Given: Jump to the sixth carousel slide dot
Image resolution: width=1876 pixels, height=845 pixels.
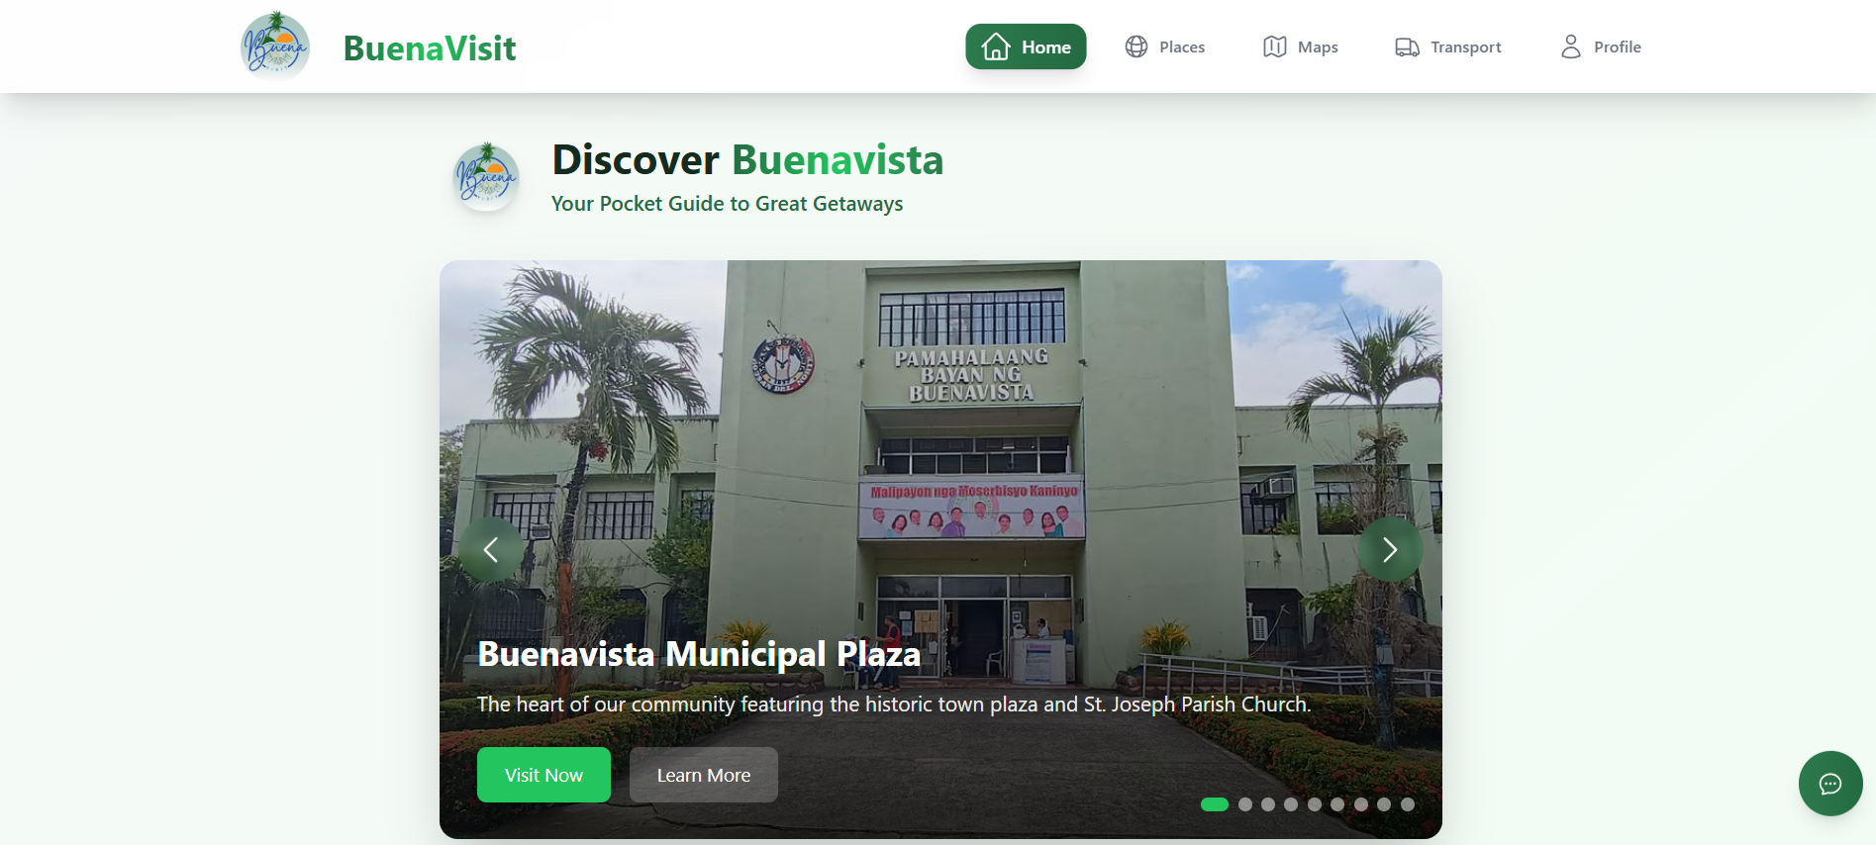Looking at the screenshot, I should click(1337, 804).
